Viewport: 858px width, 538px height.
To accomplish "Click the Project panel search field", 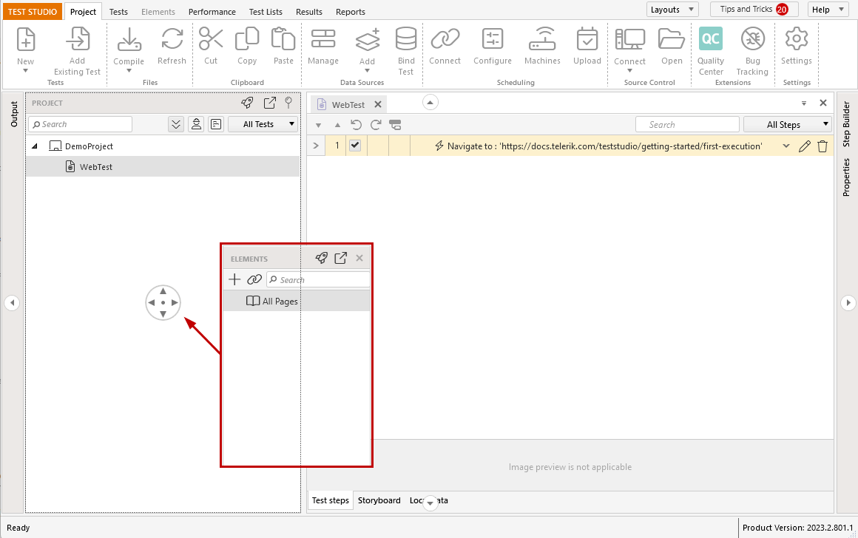I will coord(81,124).
